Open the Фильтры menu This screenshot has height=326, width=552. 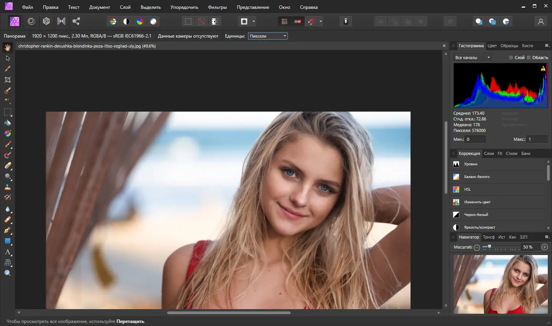click(x=217, y=7)
